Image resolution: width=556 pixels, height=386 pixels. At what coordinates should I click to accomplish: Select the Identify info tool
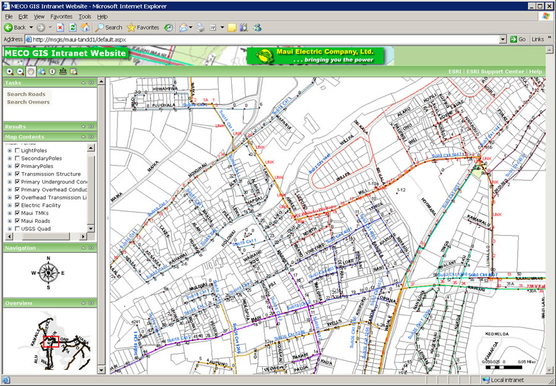pyautogui.click(x=52, y=72)
